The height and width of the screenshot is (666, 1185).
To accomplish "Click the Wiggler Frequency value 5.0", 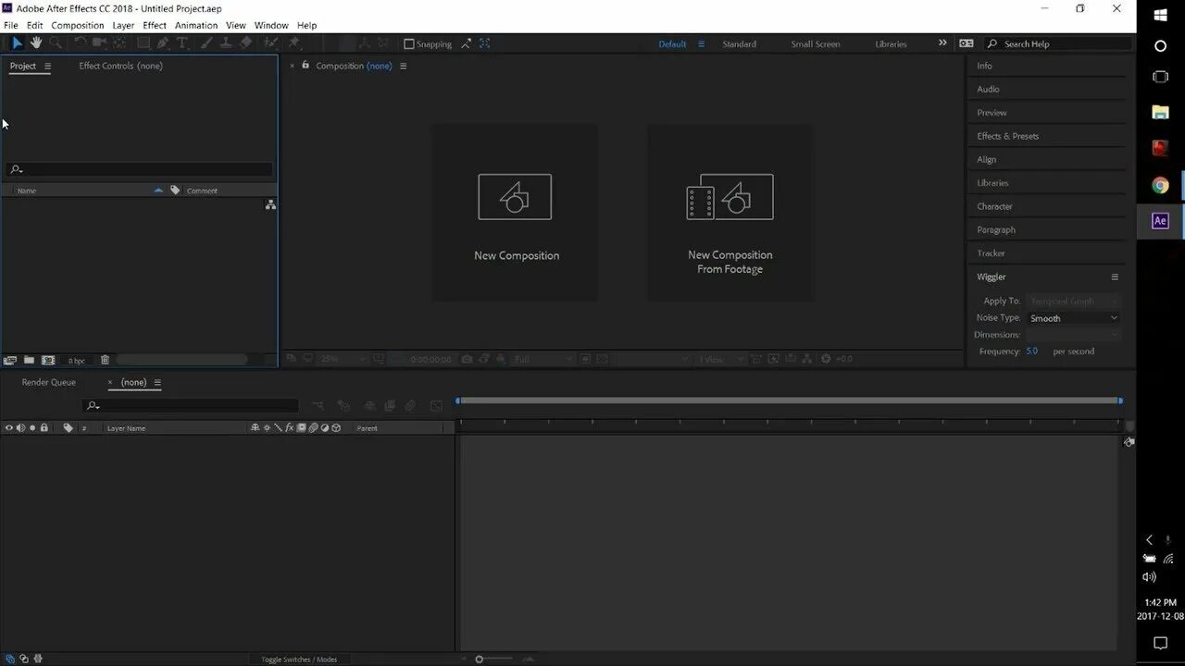I will click(1031, 351).
